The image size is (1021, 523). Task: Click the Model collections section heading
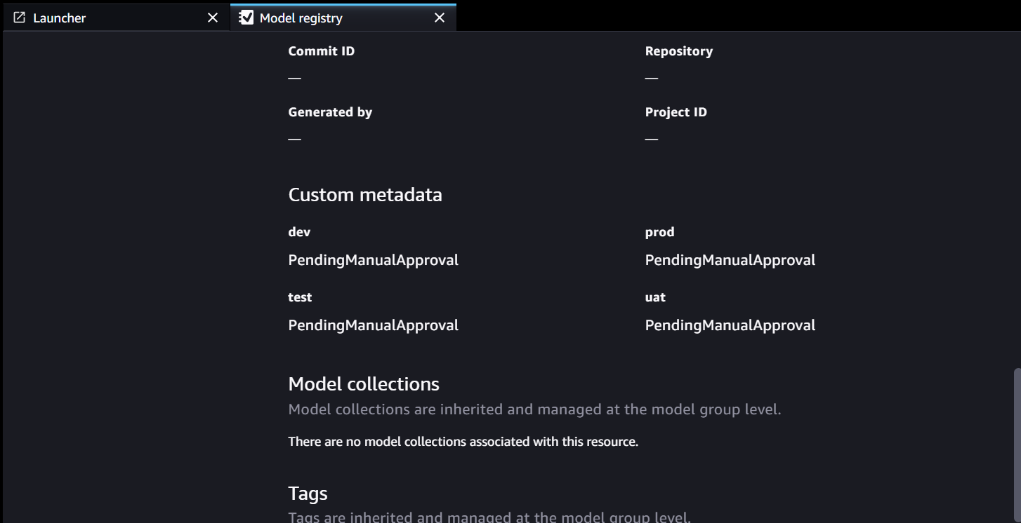(363, 383)
